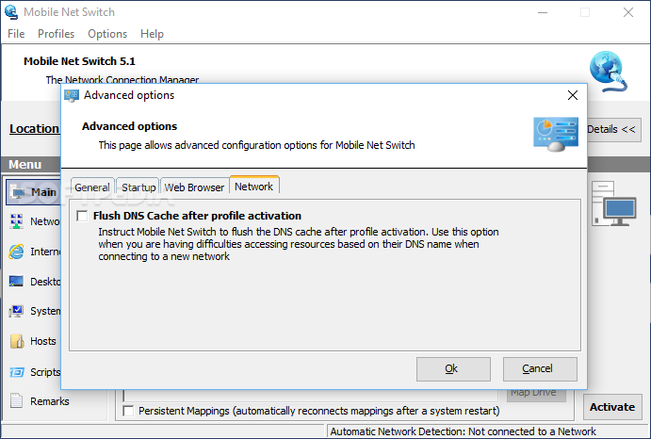The width and height of the screenshot is (651, 439).
Task: Open the Web Browser tab
Action: point(194,187)
